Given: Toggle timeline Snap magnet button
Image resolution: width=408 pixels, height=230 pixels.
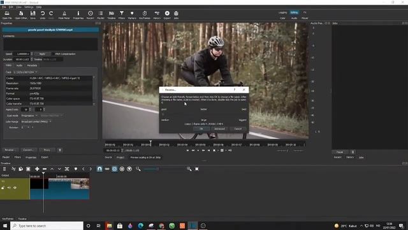Looking at the screenshot, I should (99, 169).
